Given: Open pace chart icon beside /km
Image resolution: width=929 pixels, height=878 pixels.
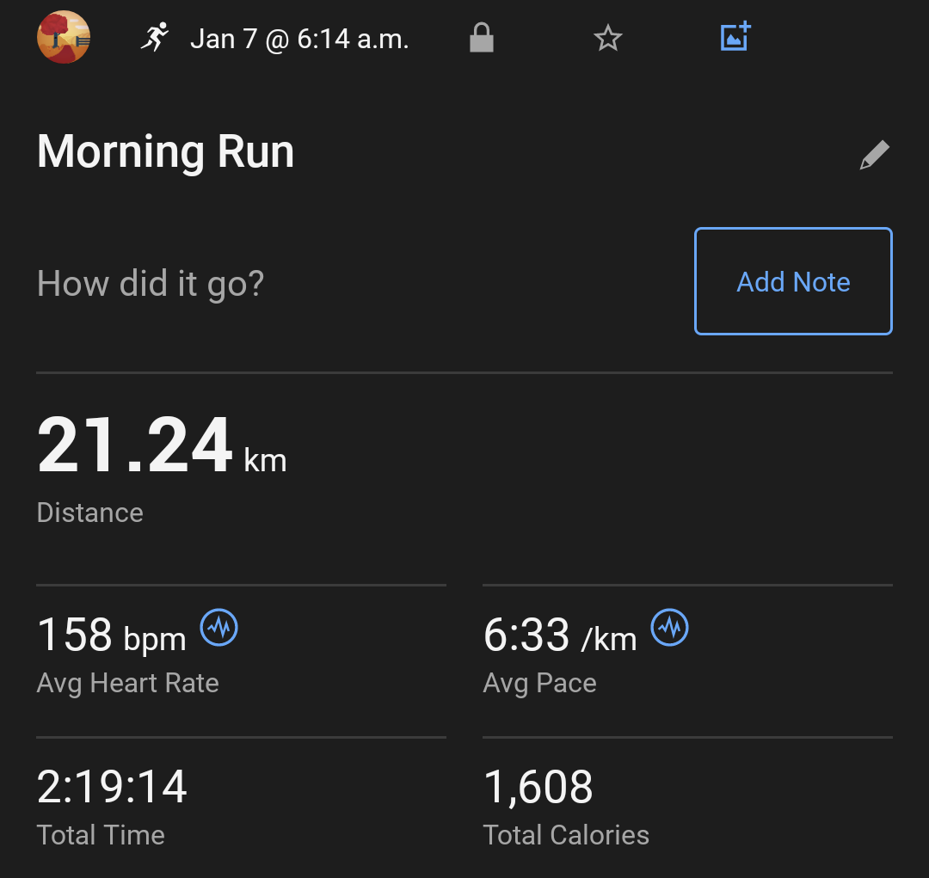Looking at the screenshot, I should click(670, 628).
